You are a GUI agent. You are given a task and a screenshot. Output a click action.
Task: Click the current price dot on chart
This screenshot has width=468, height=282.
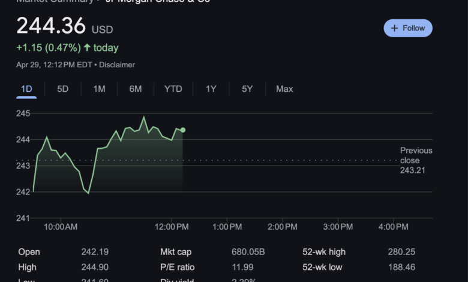point(183,130)
